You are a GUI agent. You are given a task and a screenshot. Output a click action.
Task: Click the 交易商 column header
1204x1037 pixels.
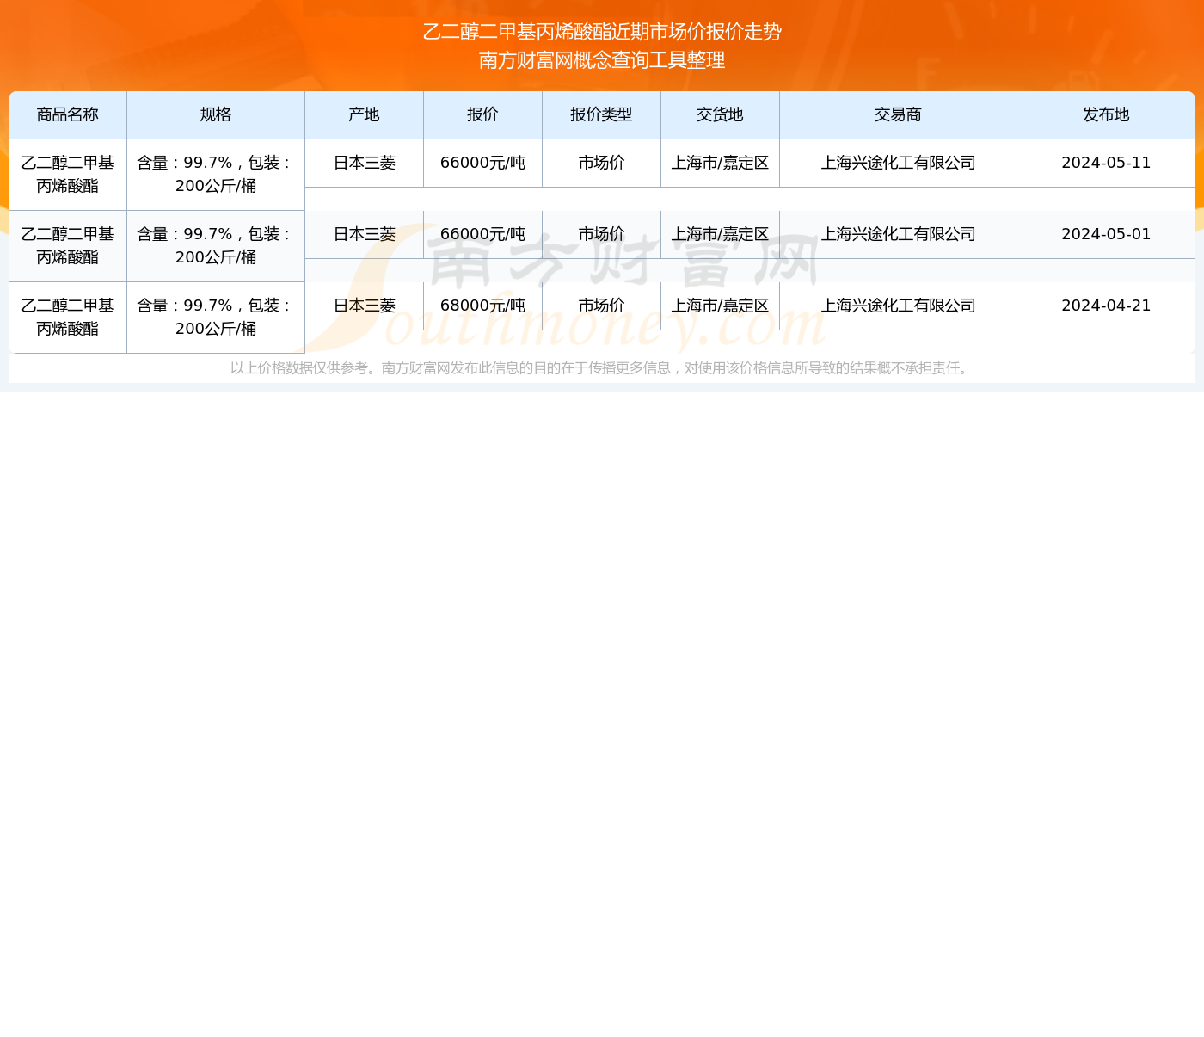coord(898,114)
